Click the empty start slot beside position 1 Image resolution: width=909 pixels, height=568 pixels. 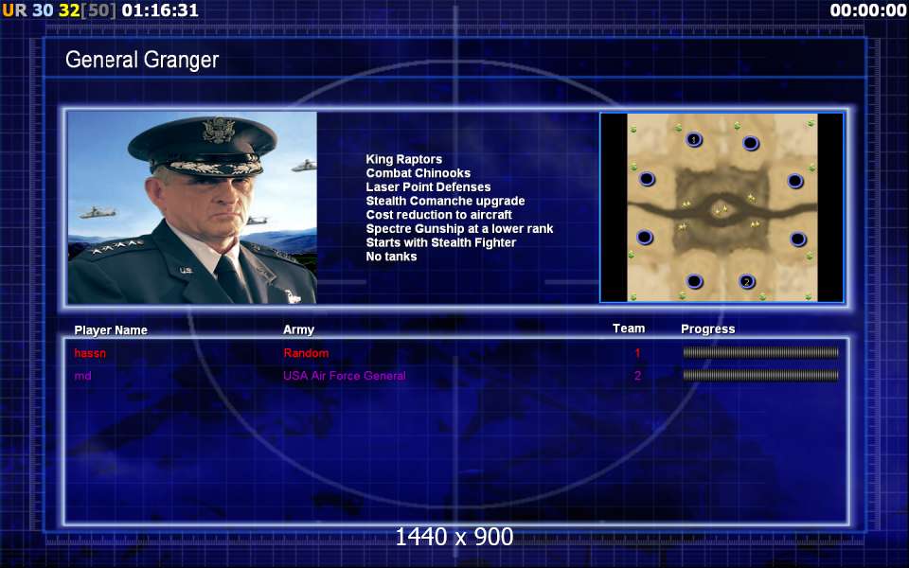[x=751, y=143]
